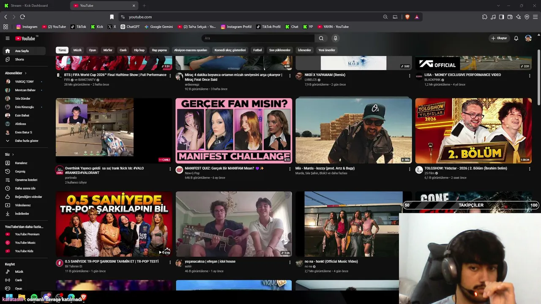
Task: Open YouTube notifications bell
Action: point(516,38)
